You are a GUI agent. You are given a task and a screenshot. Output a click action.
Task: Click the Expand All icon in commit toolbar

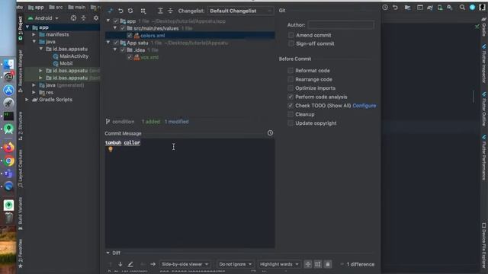click(x=160, y=11)
